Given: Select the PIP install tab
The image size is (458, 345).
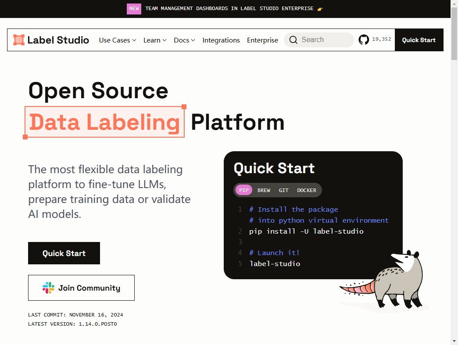Looking at the screenshot, I should coord(244,190).
